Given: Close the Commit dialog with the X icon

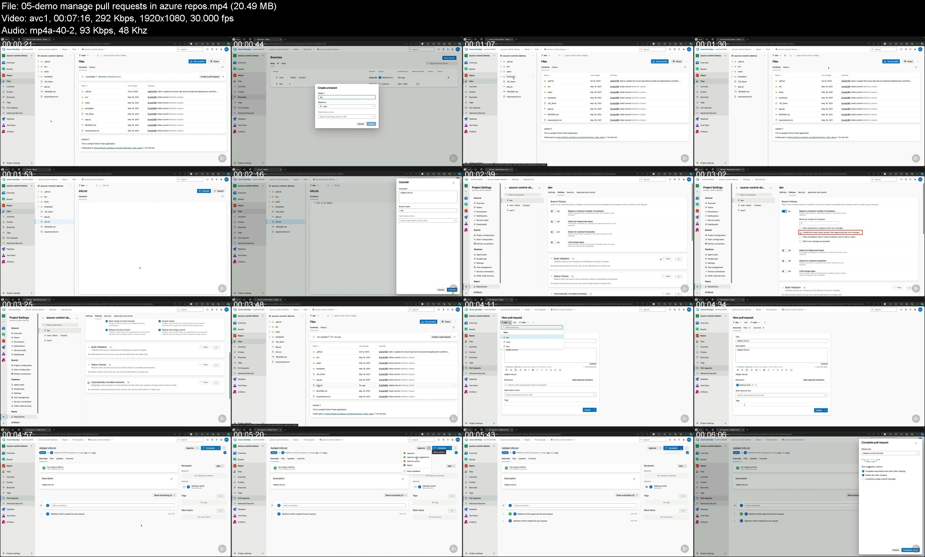Looking at the screenshot, I should [x=454, y=183].
